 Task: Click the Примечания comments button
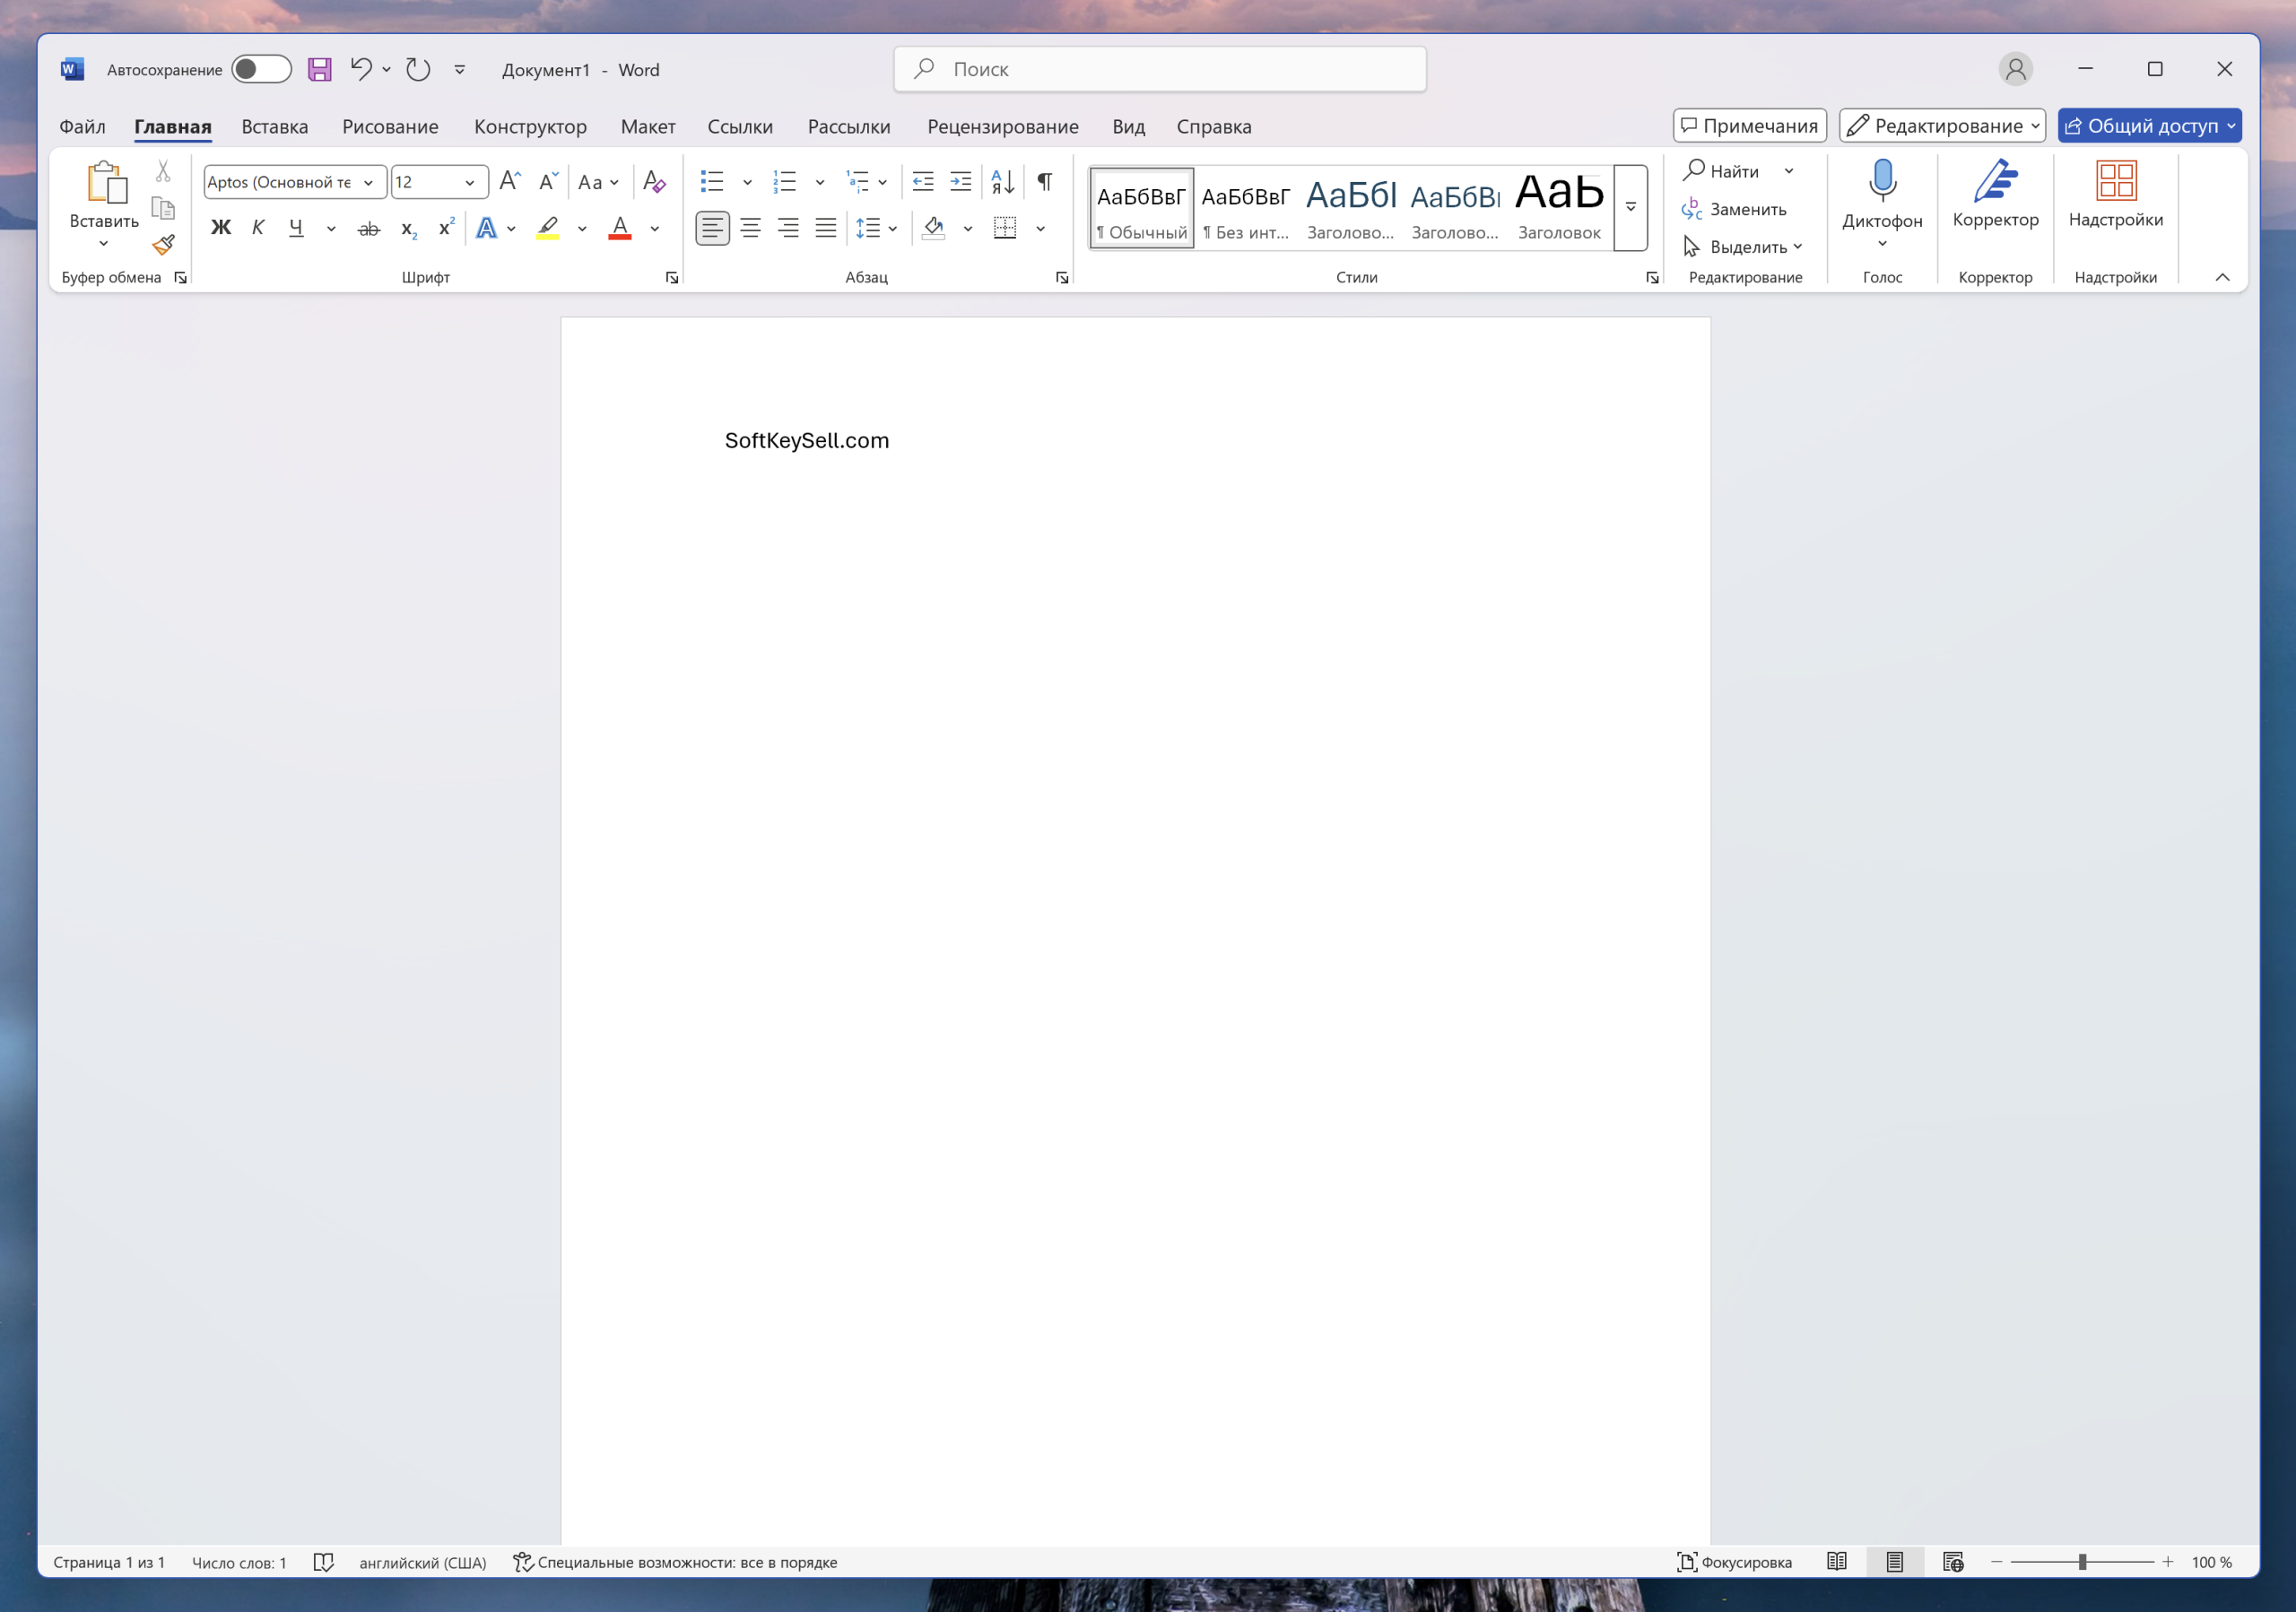tap(1749, 126)
